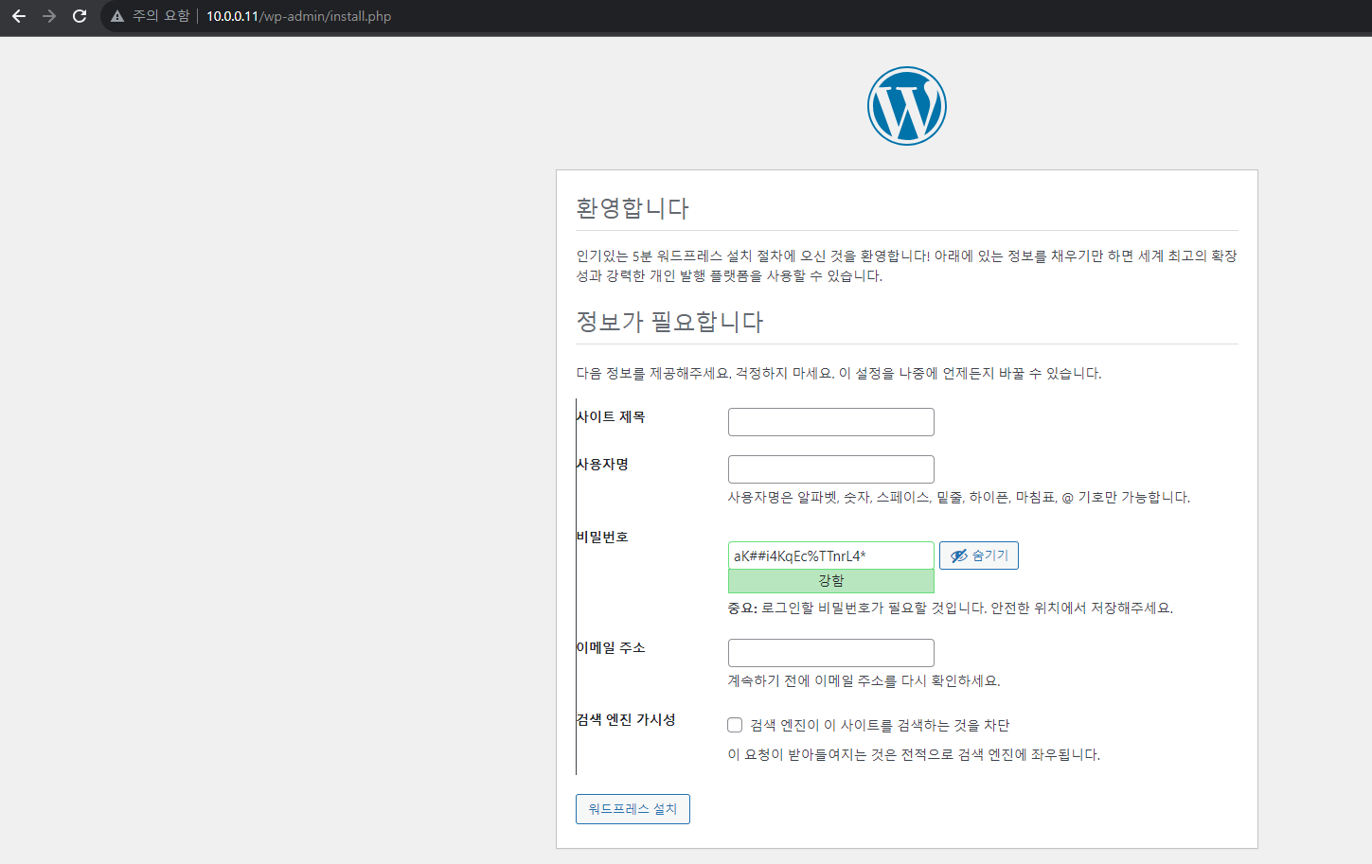
Task: Click the browser forward arrow
Action: tap(49, 16)
